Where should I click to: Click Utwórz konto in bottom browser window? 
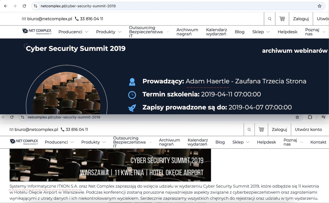click(308, 129)
